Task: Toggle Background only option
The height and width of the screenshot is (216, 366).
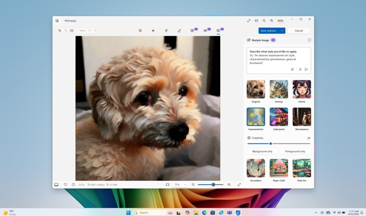Action: click(262, 151)
